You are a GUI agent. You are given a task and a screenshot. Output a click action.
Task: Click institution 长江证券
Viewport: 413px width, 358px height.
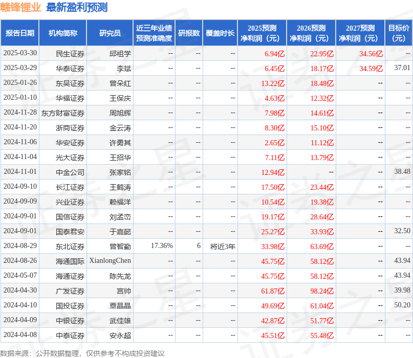click(70, 187)
